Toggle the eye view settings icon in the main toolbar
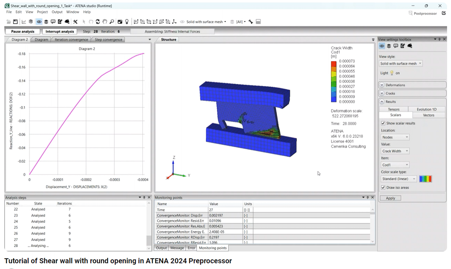The height and width of the screenshot is (269, 451). 39,22
